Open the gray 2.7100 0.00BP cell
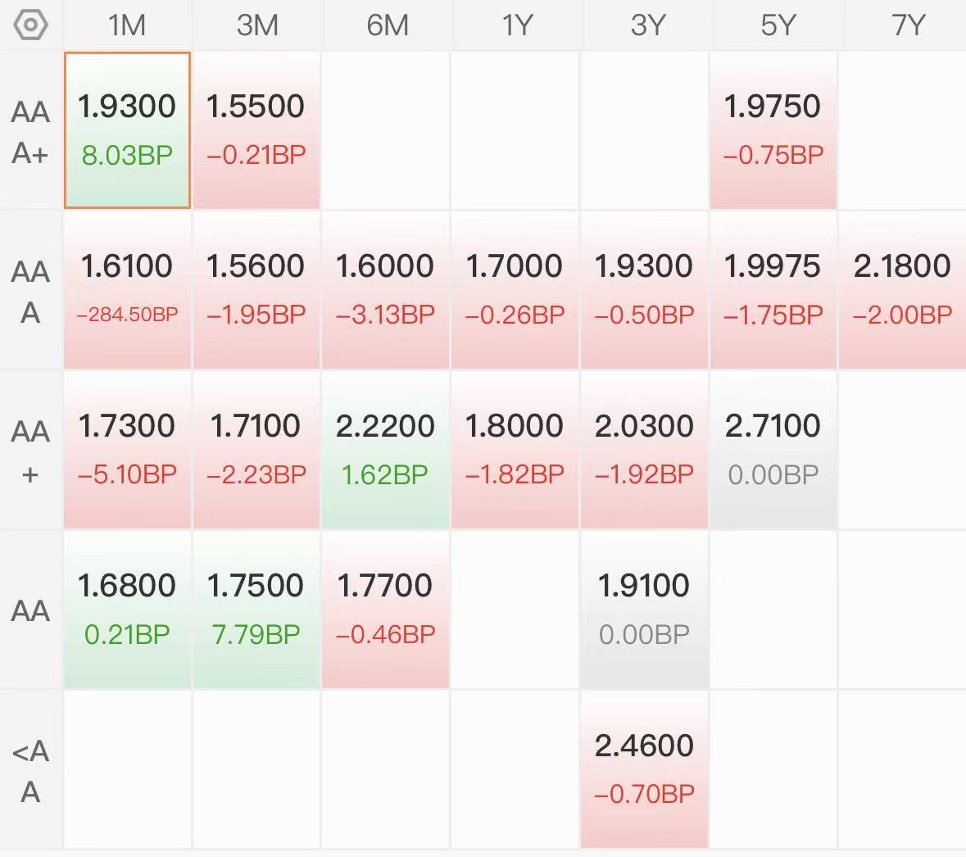Image resolution: width=966 pixels, height=857 pixels. (x=773, y=450)
